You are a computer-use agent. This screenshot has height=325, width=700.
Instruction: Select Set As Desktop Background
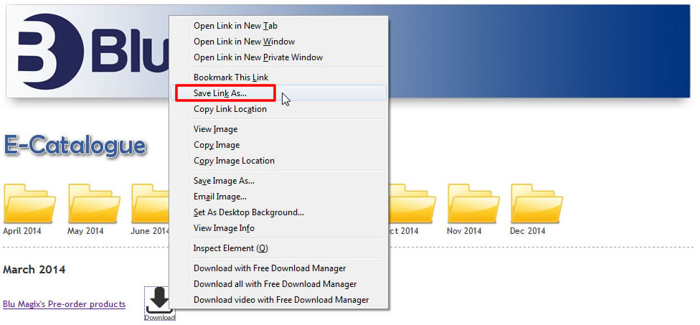248,212
